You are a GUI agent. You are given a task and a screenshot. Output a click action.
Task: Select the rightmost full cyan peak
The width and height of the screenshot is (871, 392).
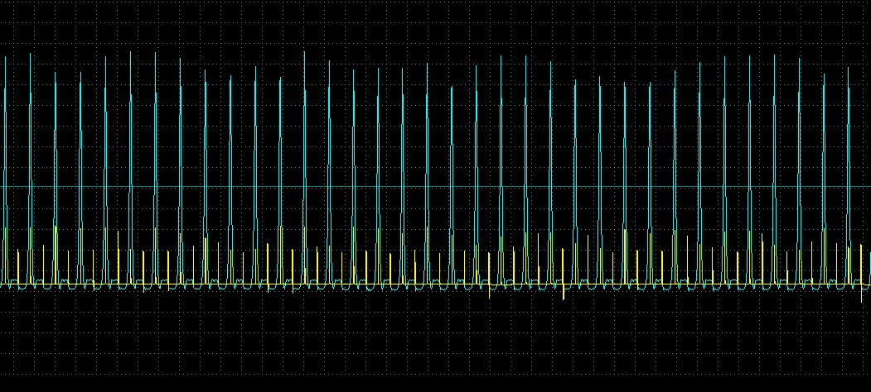[849, 67]
